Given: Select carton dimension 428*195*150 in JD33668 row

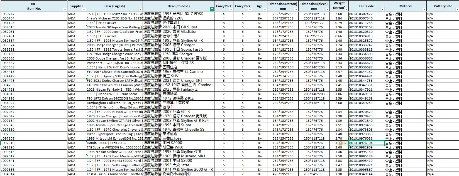Looking at the screenshot, I should [283, 67].
